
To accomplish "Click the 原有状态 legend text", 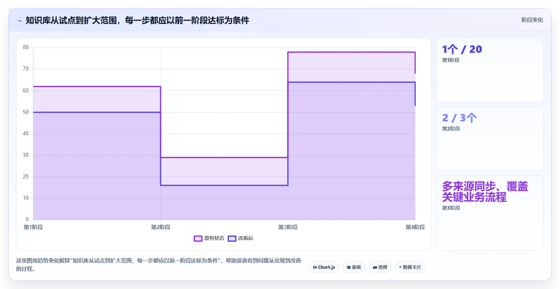I will tap(214, 238).
